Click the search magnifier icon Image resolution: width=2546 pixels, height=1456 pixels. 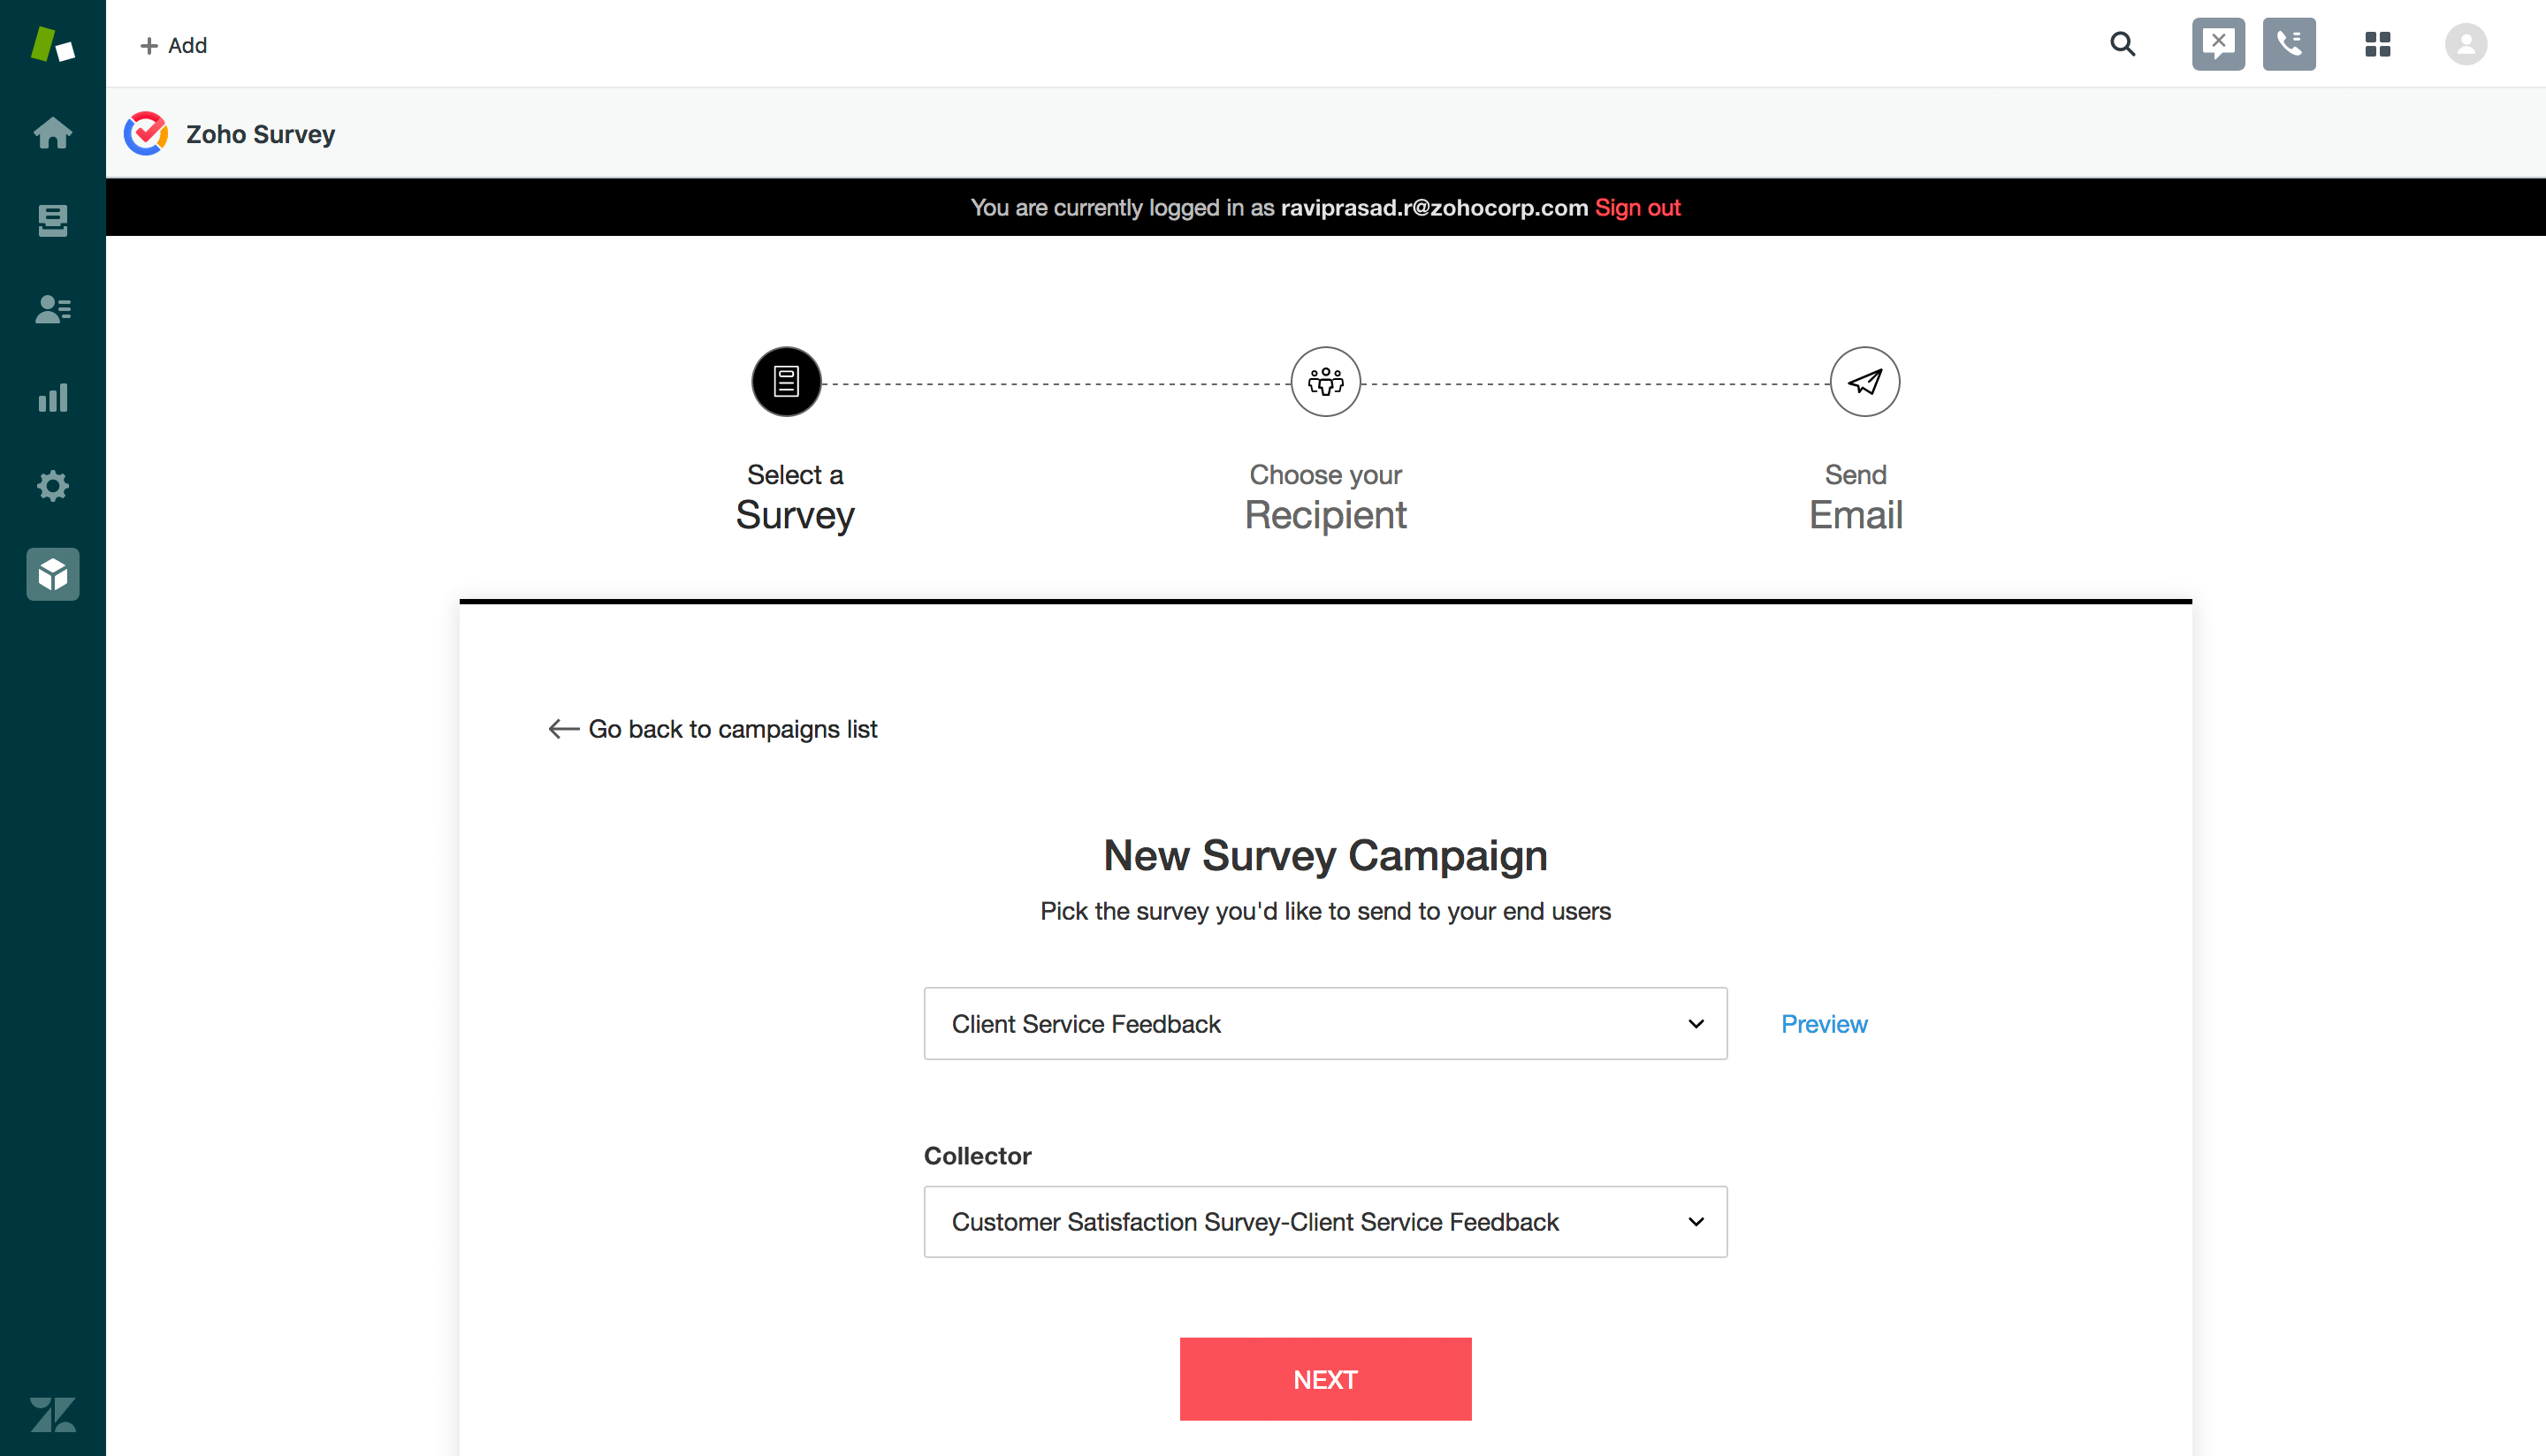2122,44
